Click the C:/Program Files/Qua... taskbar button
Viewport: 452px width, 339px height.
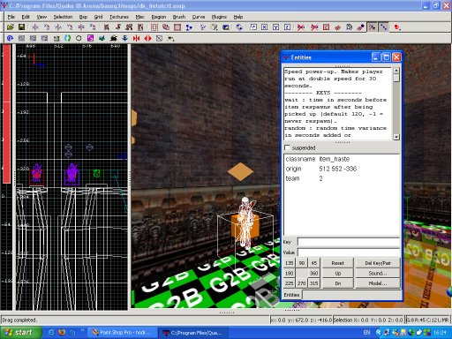[194, 333]
